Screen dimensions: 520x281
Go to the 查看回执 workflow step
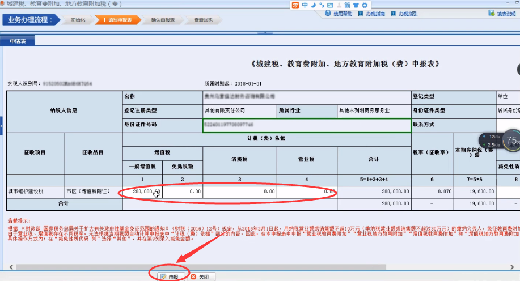(203, 20)
